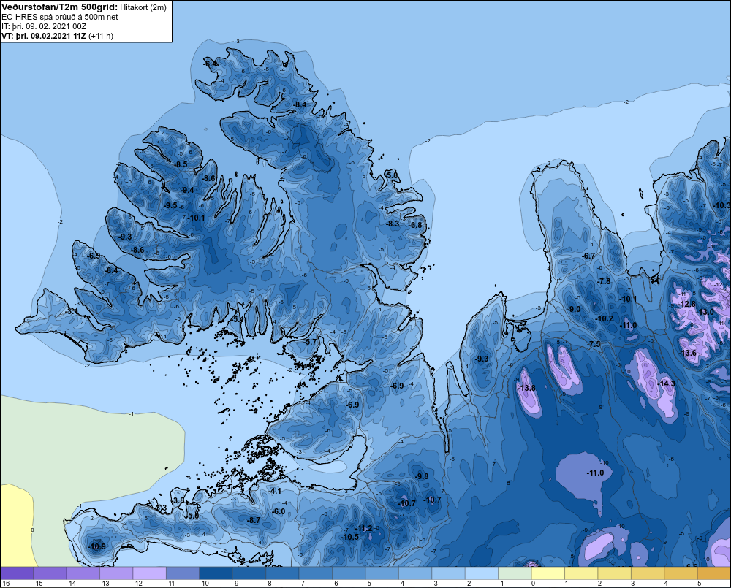Click the title 'Veðurstofan/T2m 500grid: Hitakort (2m)'
This screenshot has width=731, height=588.
84,7
